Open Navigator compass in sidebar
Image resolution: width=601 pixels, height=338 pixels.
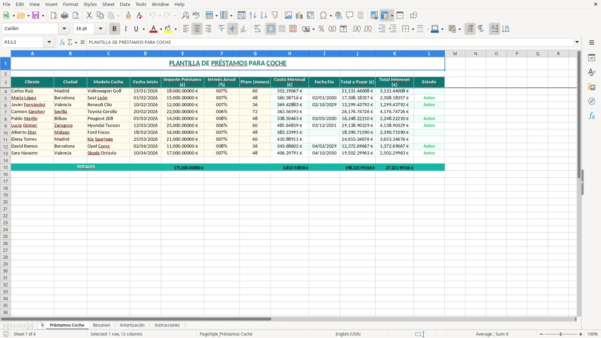tap(591, 102)
